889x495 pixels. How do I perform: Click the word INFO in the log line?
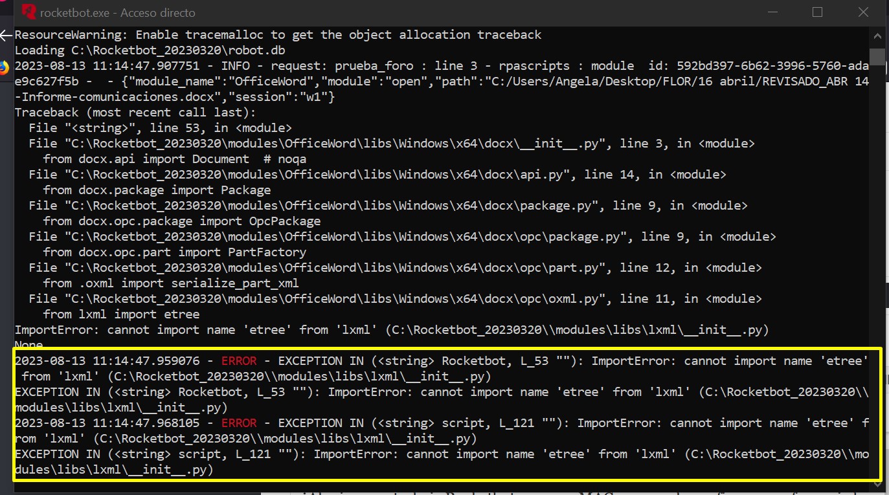tap(235, 65)
